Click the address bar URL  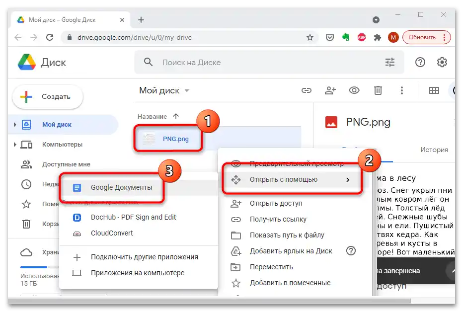[134, 37]
